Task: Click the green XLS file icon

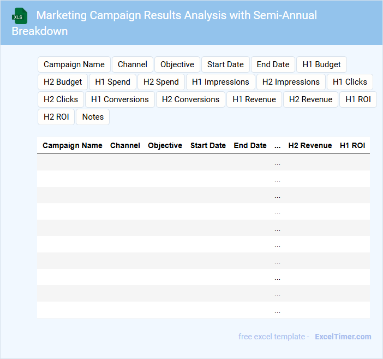Action: 20,16
